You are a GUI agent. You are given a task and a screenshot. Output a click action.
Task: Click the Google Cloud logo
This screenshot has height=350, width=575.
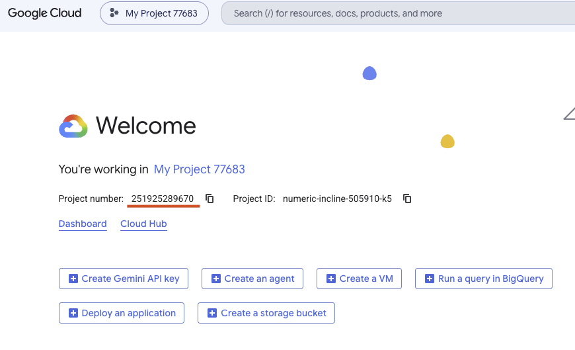pyautogui.click(x=45, y=13)
